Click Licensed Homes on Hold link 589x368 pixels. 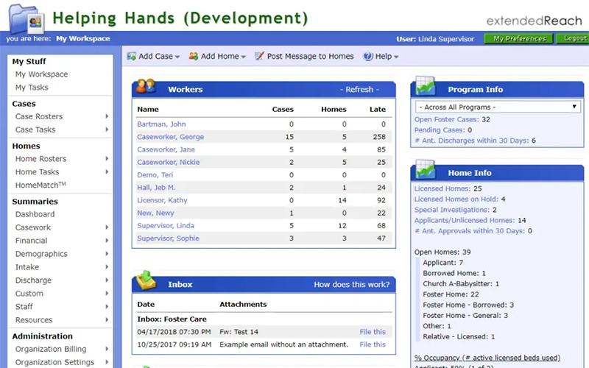456,199
